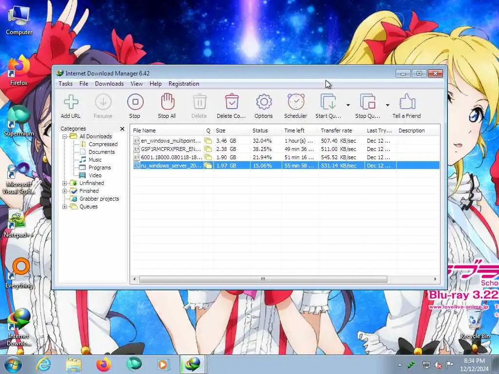
Task: Select the Recycle Bin desktop icon
Action: tap(475, 324)
